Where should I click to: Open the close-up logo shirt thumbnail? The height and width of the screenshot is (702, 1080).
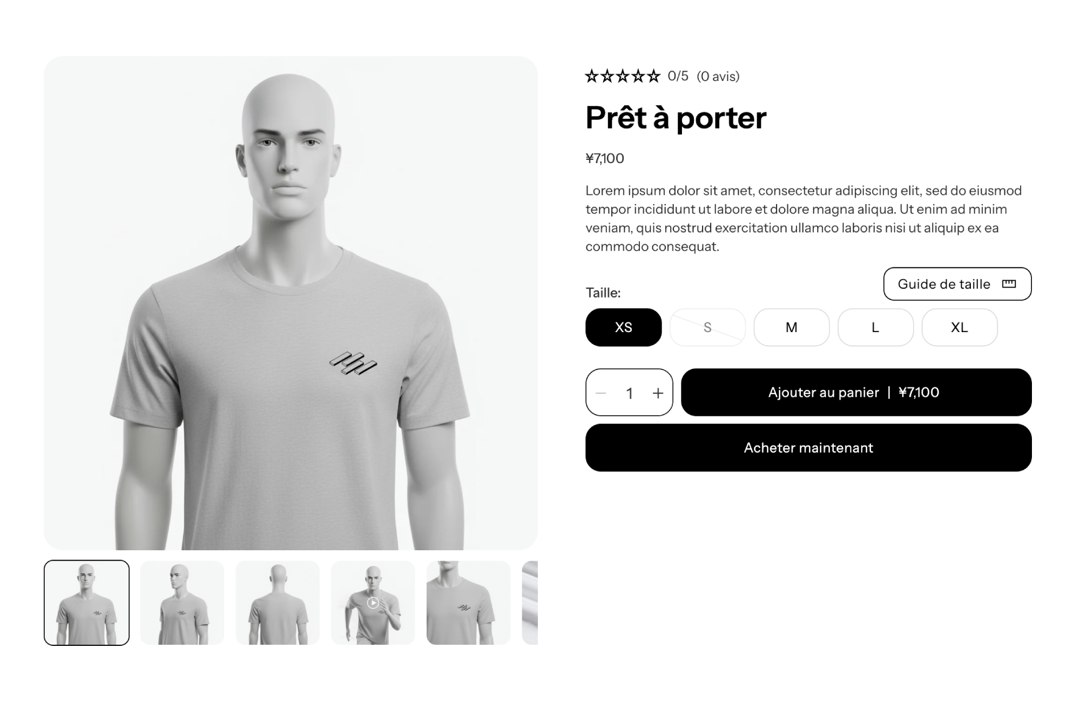click(468, 603)
